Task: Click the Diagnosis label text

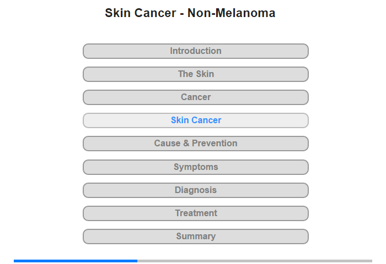Action: [x=196, y=190]
